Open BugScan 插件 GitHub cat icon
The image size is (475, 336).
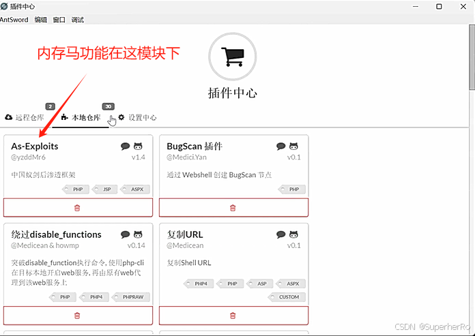pos(293,147)
